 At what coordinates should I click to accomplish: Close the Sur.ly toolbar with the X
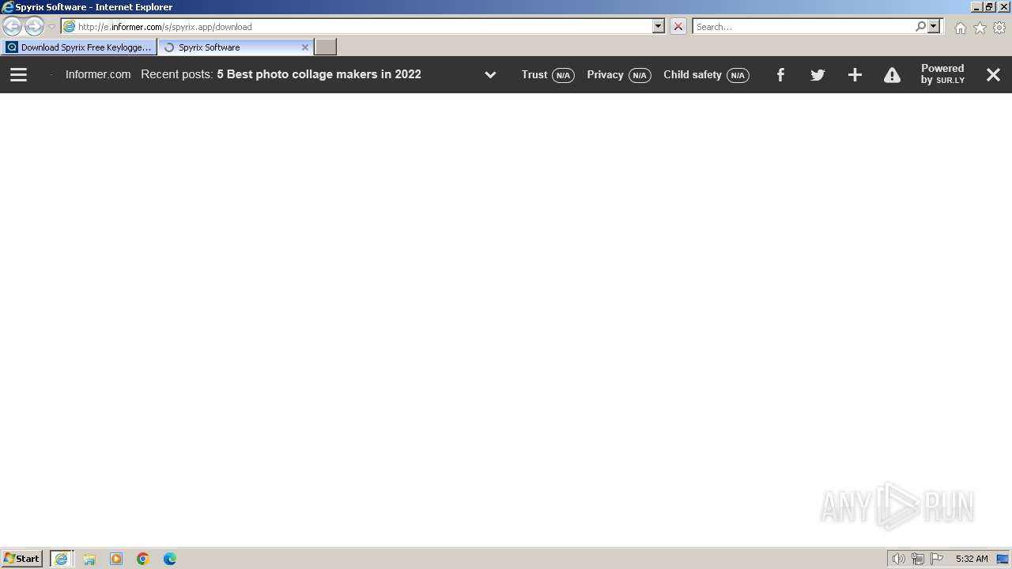click(x=993, y=75)
